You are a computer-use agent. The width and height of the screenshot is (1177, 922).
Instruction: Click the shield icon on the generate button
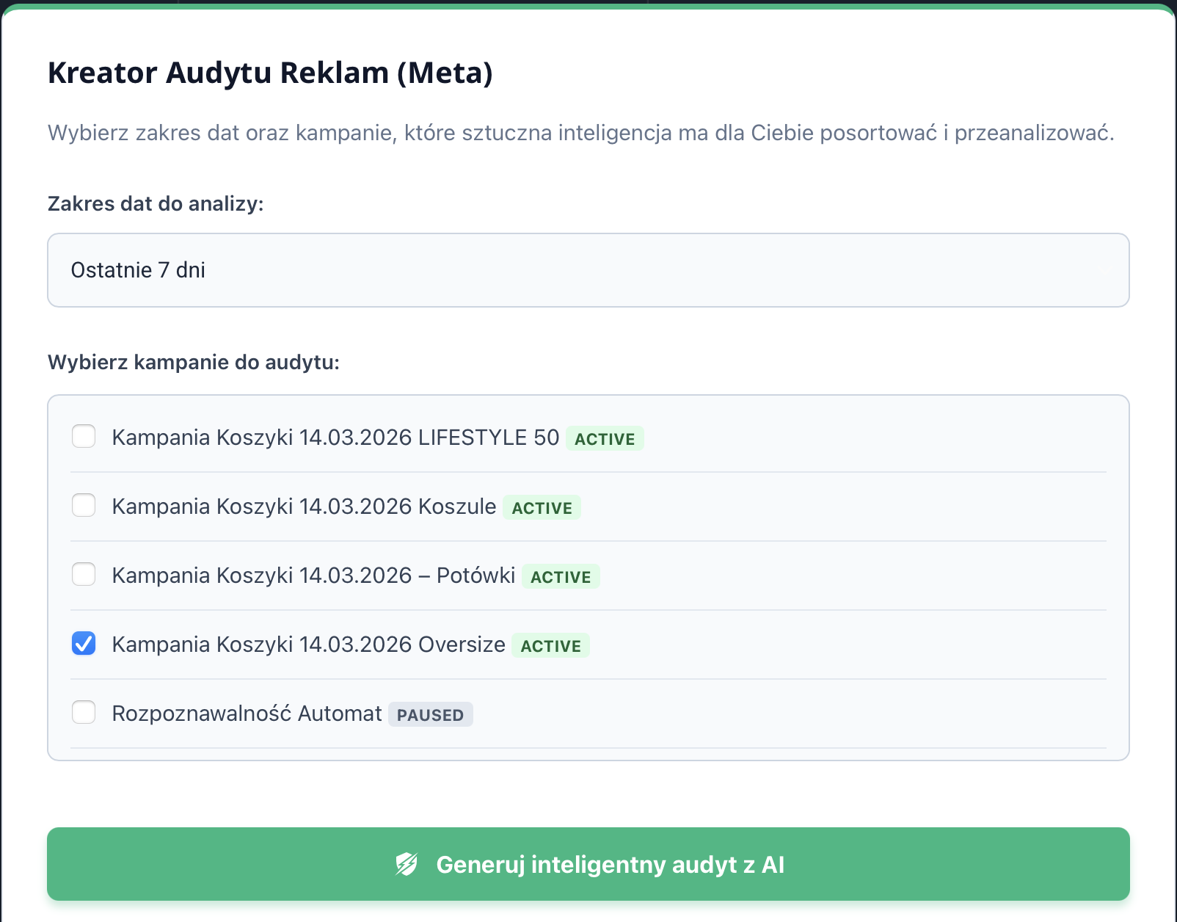407,864
